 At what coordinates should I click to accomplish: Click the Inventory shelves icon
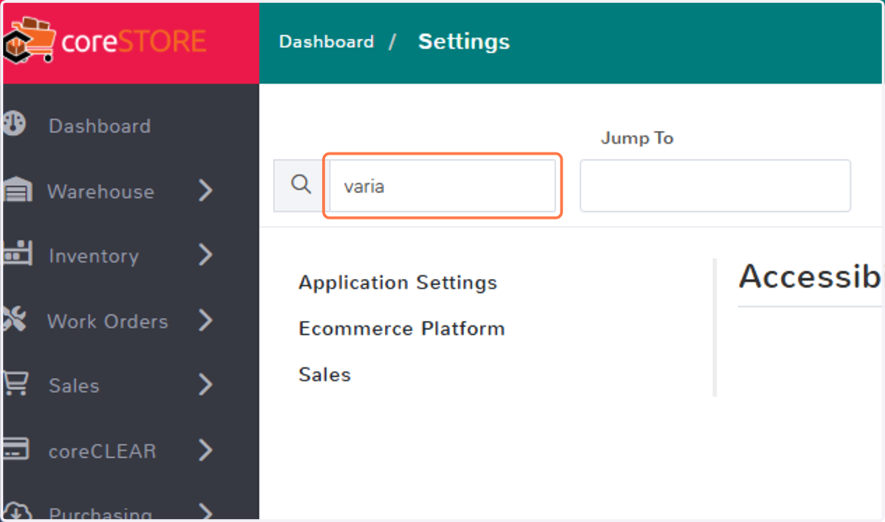16,255
